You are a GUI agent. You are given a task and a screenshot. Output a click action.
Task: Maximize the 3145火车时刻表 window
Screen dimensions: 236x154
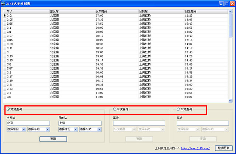tap(227, 4)
